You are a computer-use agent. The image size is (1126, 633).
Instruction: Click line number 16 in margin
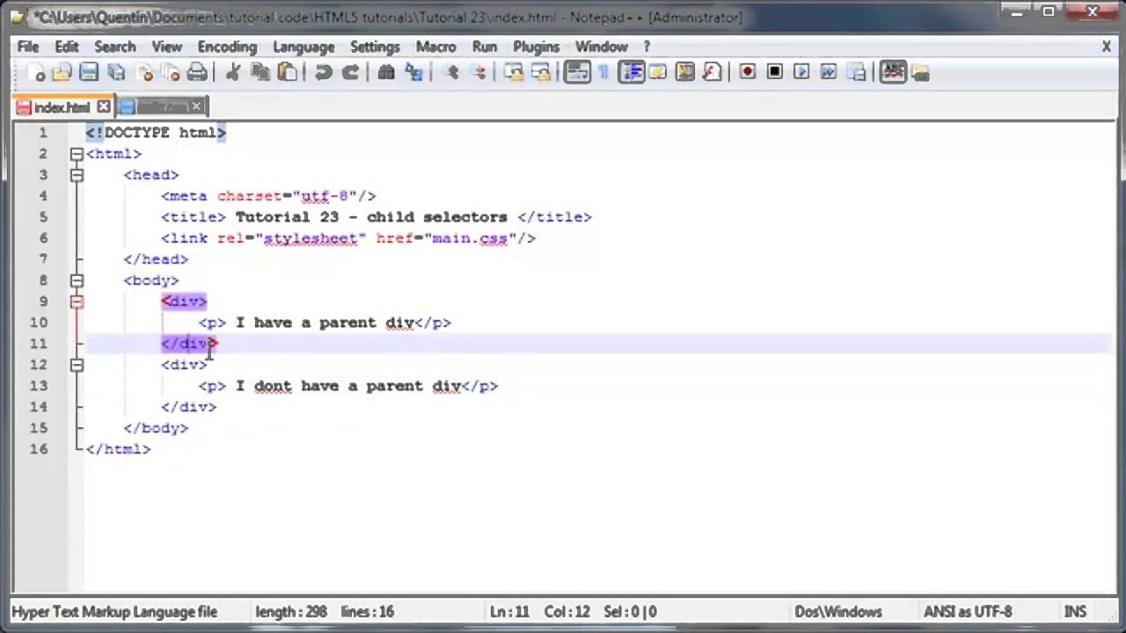39,449
